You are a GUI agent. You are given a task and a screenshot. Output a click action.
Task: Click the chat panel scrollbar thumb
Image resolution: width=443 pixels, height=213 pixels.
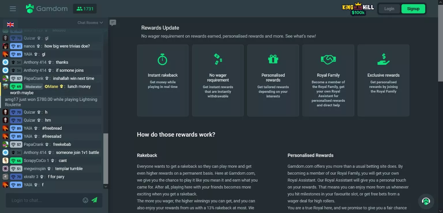pyautogui.click(x=106, y=159)
